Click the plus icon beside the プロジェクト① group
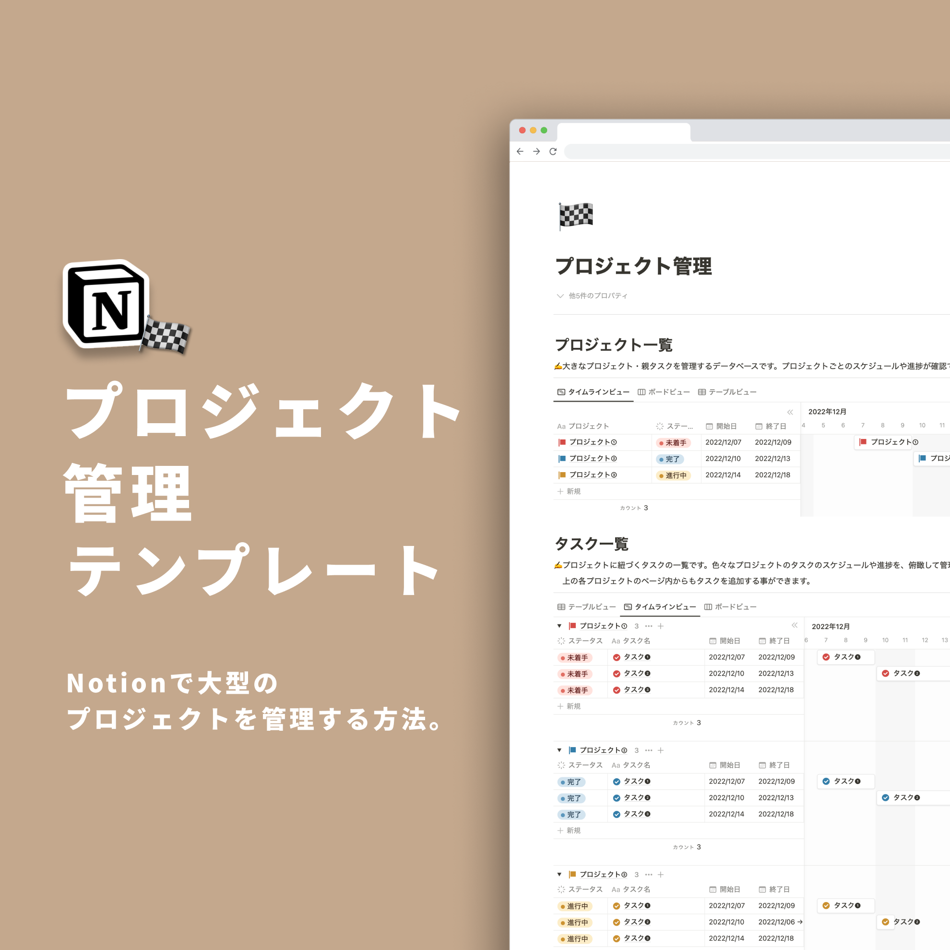This screenshot has width=950, height=950. pos(661,626)
